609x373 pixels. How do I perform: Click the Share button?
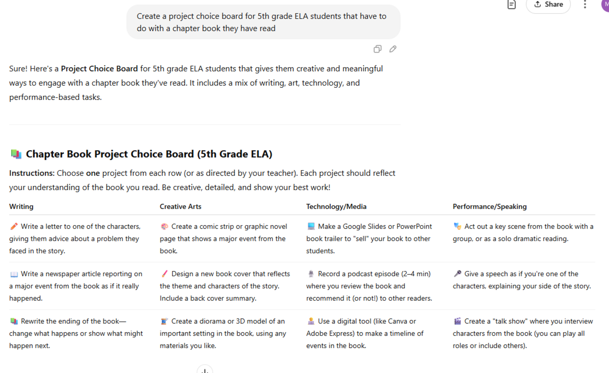548,4
